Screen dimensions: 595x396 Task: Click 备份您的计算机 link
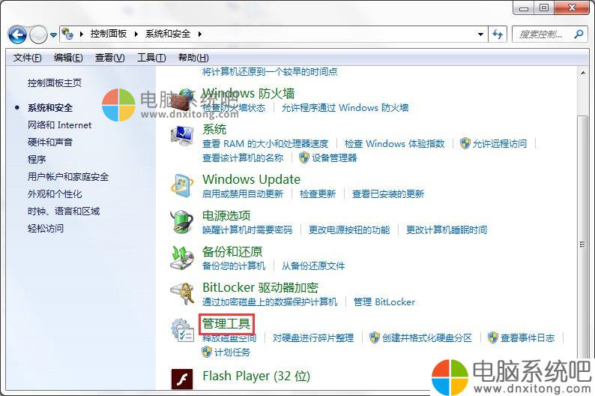click(x=234, y=266)
